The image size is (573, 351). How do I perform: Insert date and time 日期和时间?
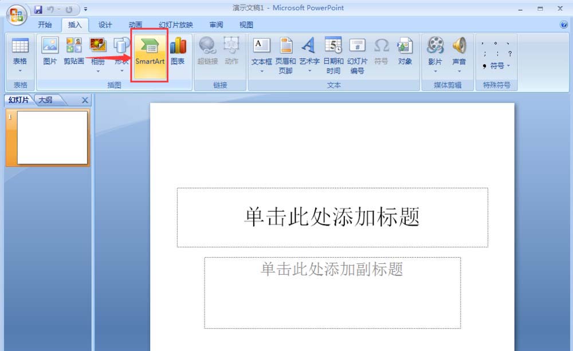pos(333,56)
